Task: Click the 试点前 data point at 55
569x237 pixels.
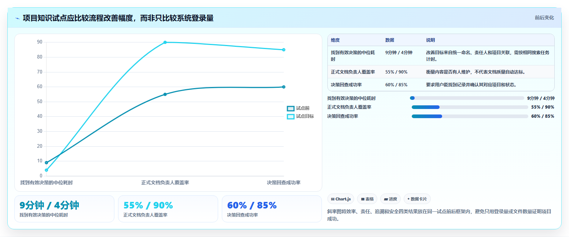Action: pyautogui.click(x=165, y=94)
